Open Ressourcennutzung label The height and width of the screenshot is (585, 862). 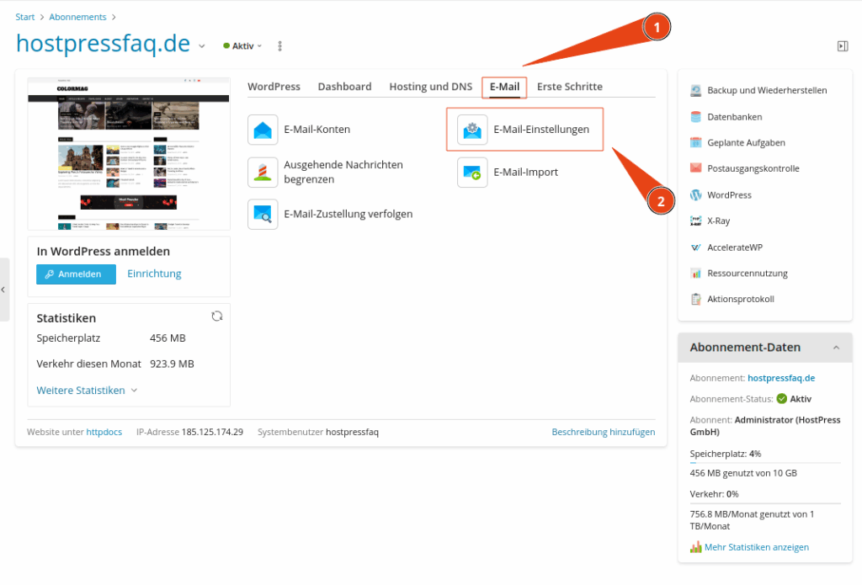click(x=748, y=274)
